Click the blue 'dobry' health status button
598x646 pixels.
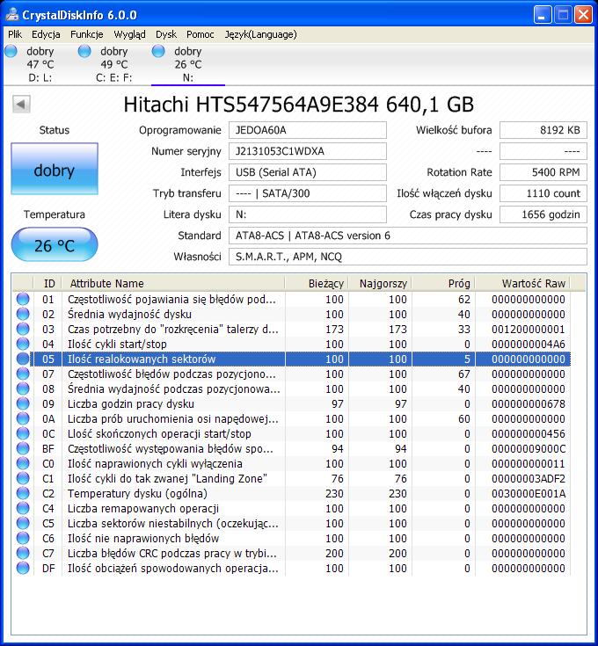(55, 169)
